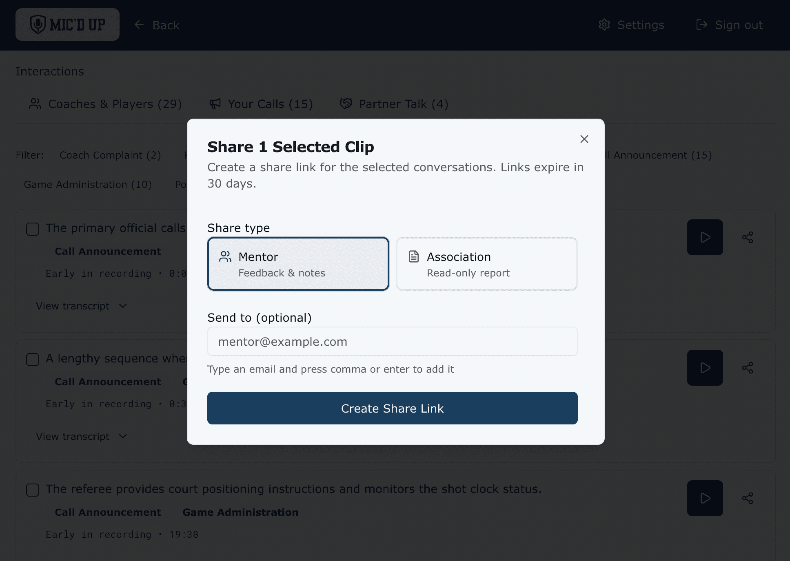The image size is (790, 561).
Task: Check the court positioning instructions clip
Action: (x=33, y=490)
